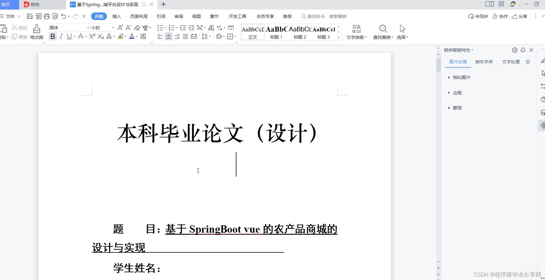Open Find and Replace (查找替换)
545x280 pixels.
(383, 32)
